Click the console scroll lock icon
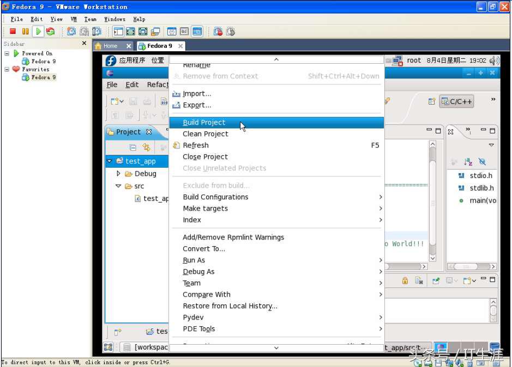 tap(405, 280)
